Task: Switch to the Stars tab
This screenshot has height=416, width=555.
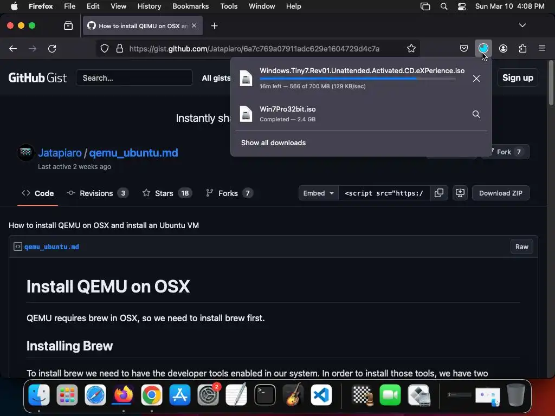Action: [167, 193]
